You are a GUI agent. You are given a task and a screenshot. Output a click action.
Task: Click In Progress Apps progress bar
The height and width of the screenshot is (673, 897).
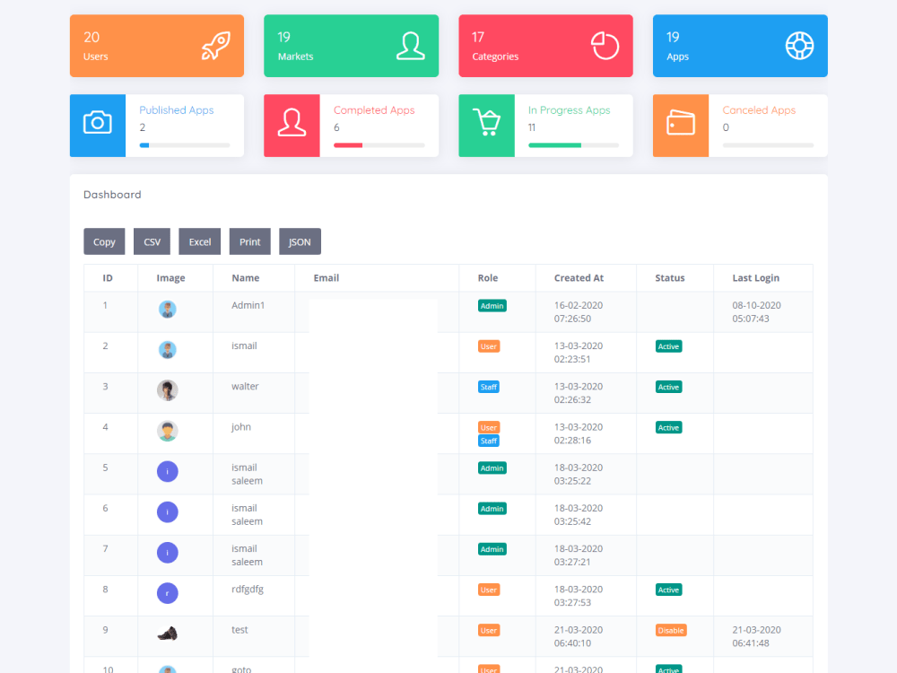[x=574, y=145]
